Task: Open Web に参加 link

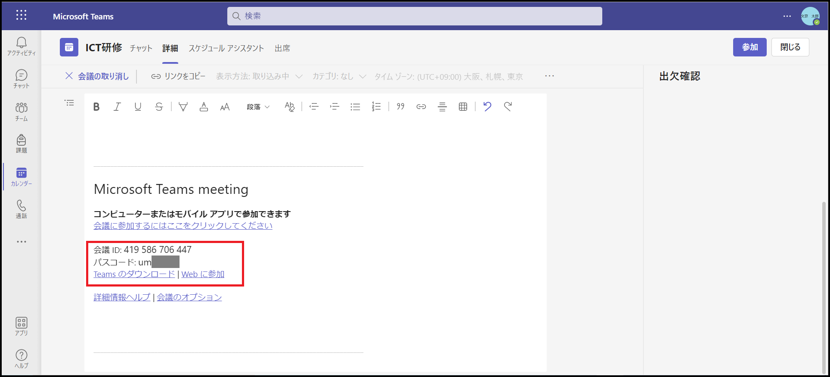Action: click(203, 274)
